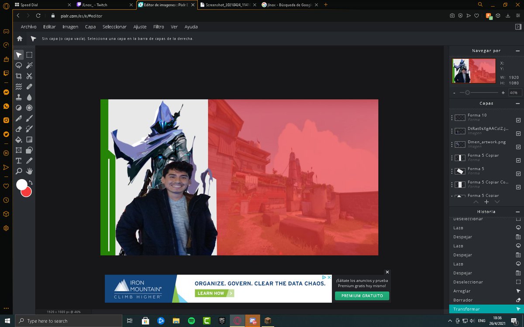Select the Brush draw tool
The width and height of the screenshot is (524, 327).
point(29,119)
